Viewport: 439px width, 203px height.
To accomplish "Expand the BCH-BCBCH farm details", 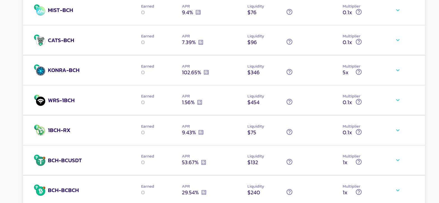I will point(398,190).
